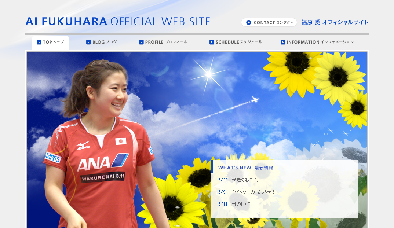Click the blue arrow icon beside INFORMATION
Viewport: 394px width, 228px height.
point(283,42)
